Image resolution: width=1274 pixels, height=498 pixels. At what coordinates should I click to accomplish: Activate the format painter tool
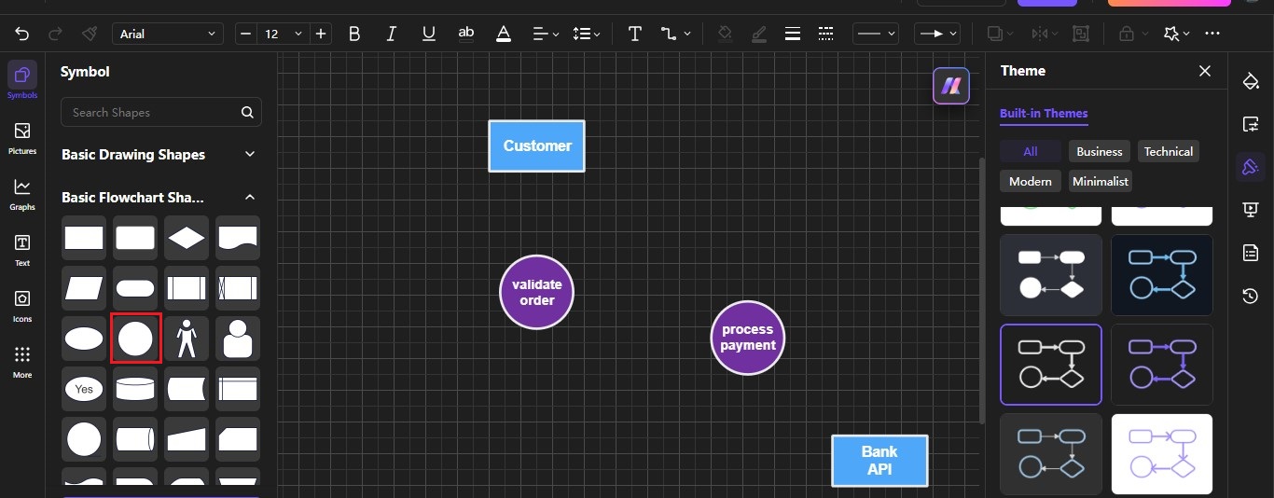pyautogui.click(x=89, y=34)
